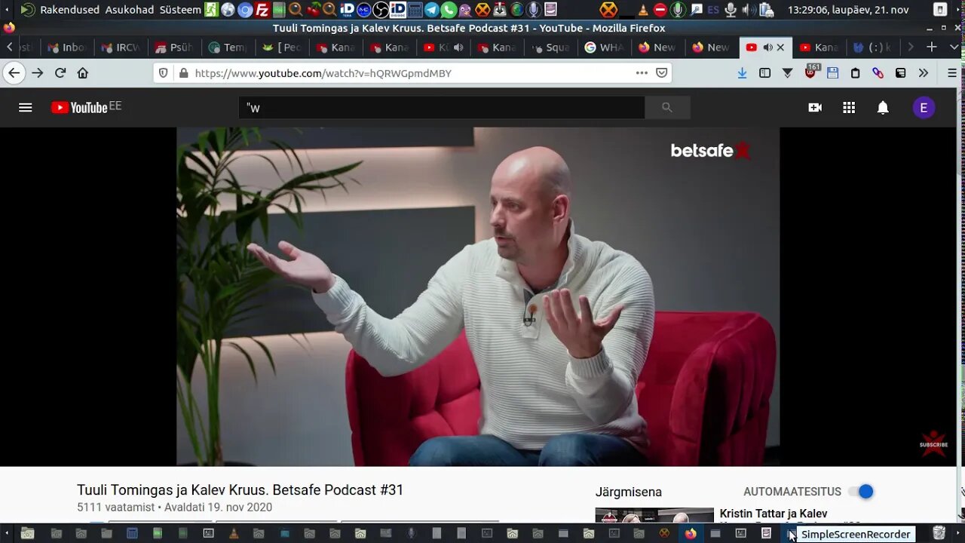Save the page to Pocket
Screen dimensions: 965x543
tap(661, 73)
